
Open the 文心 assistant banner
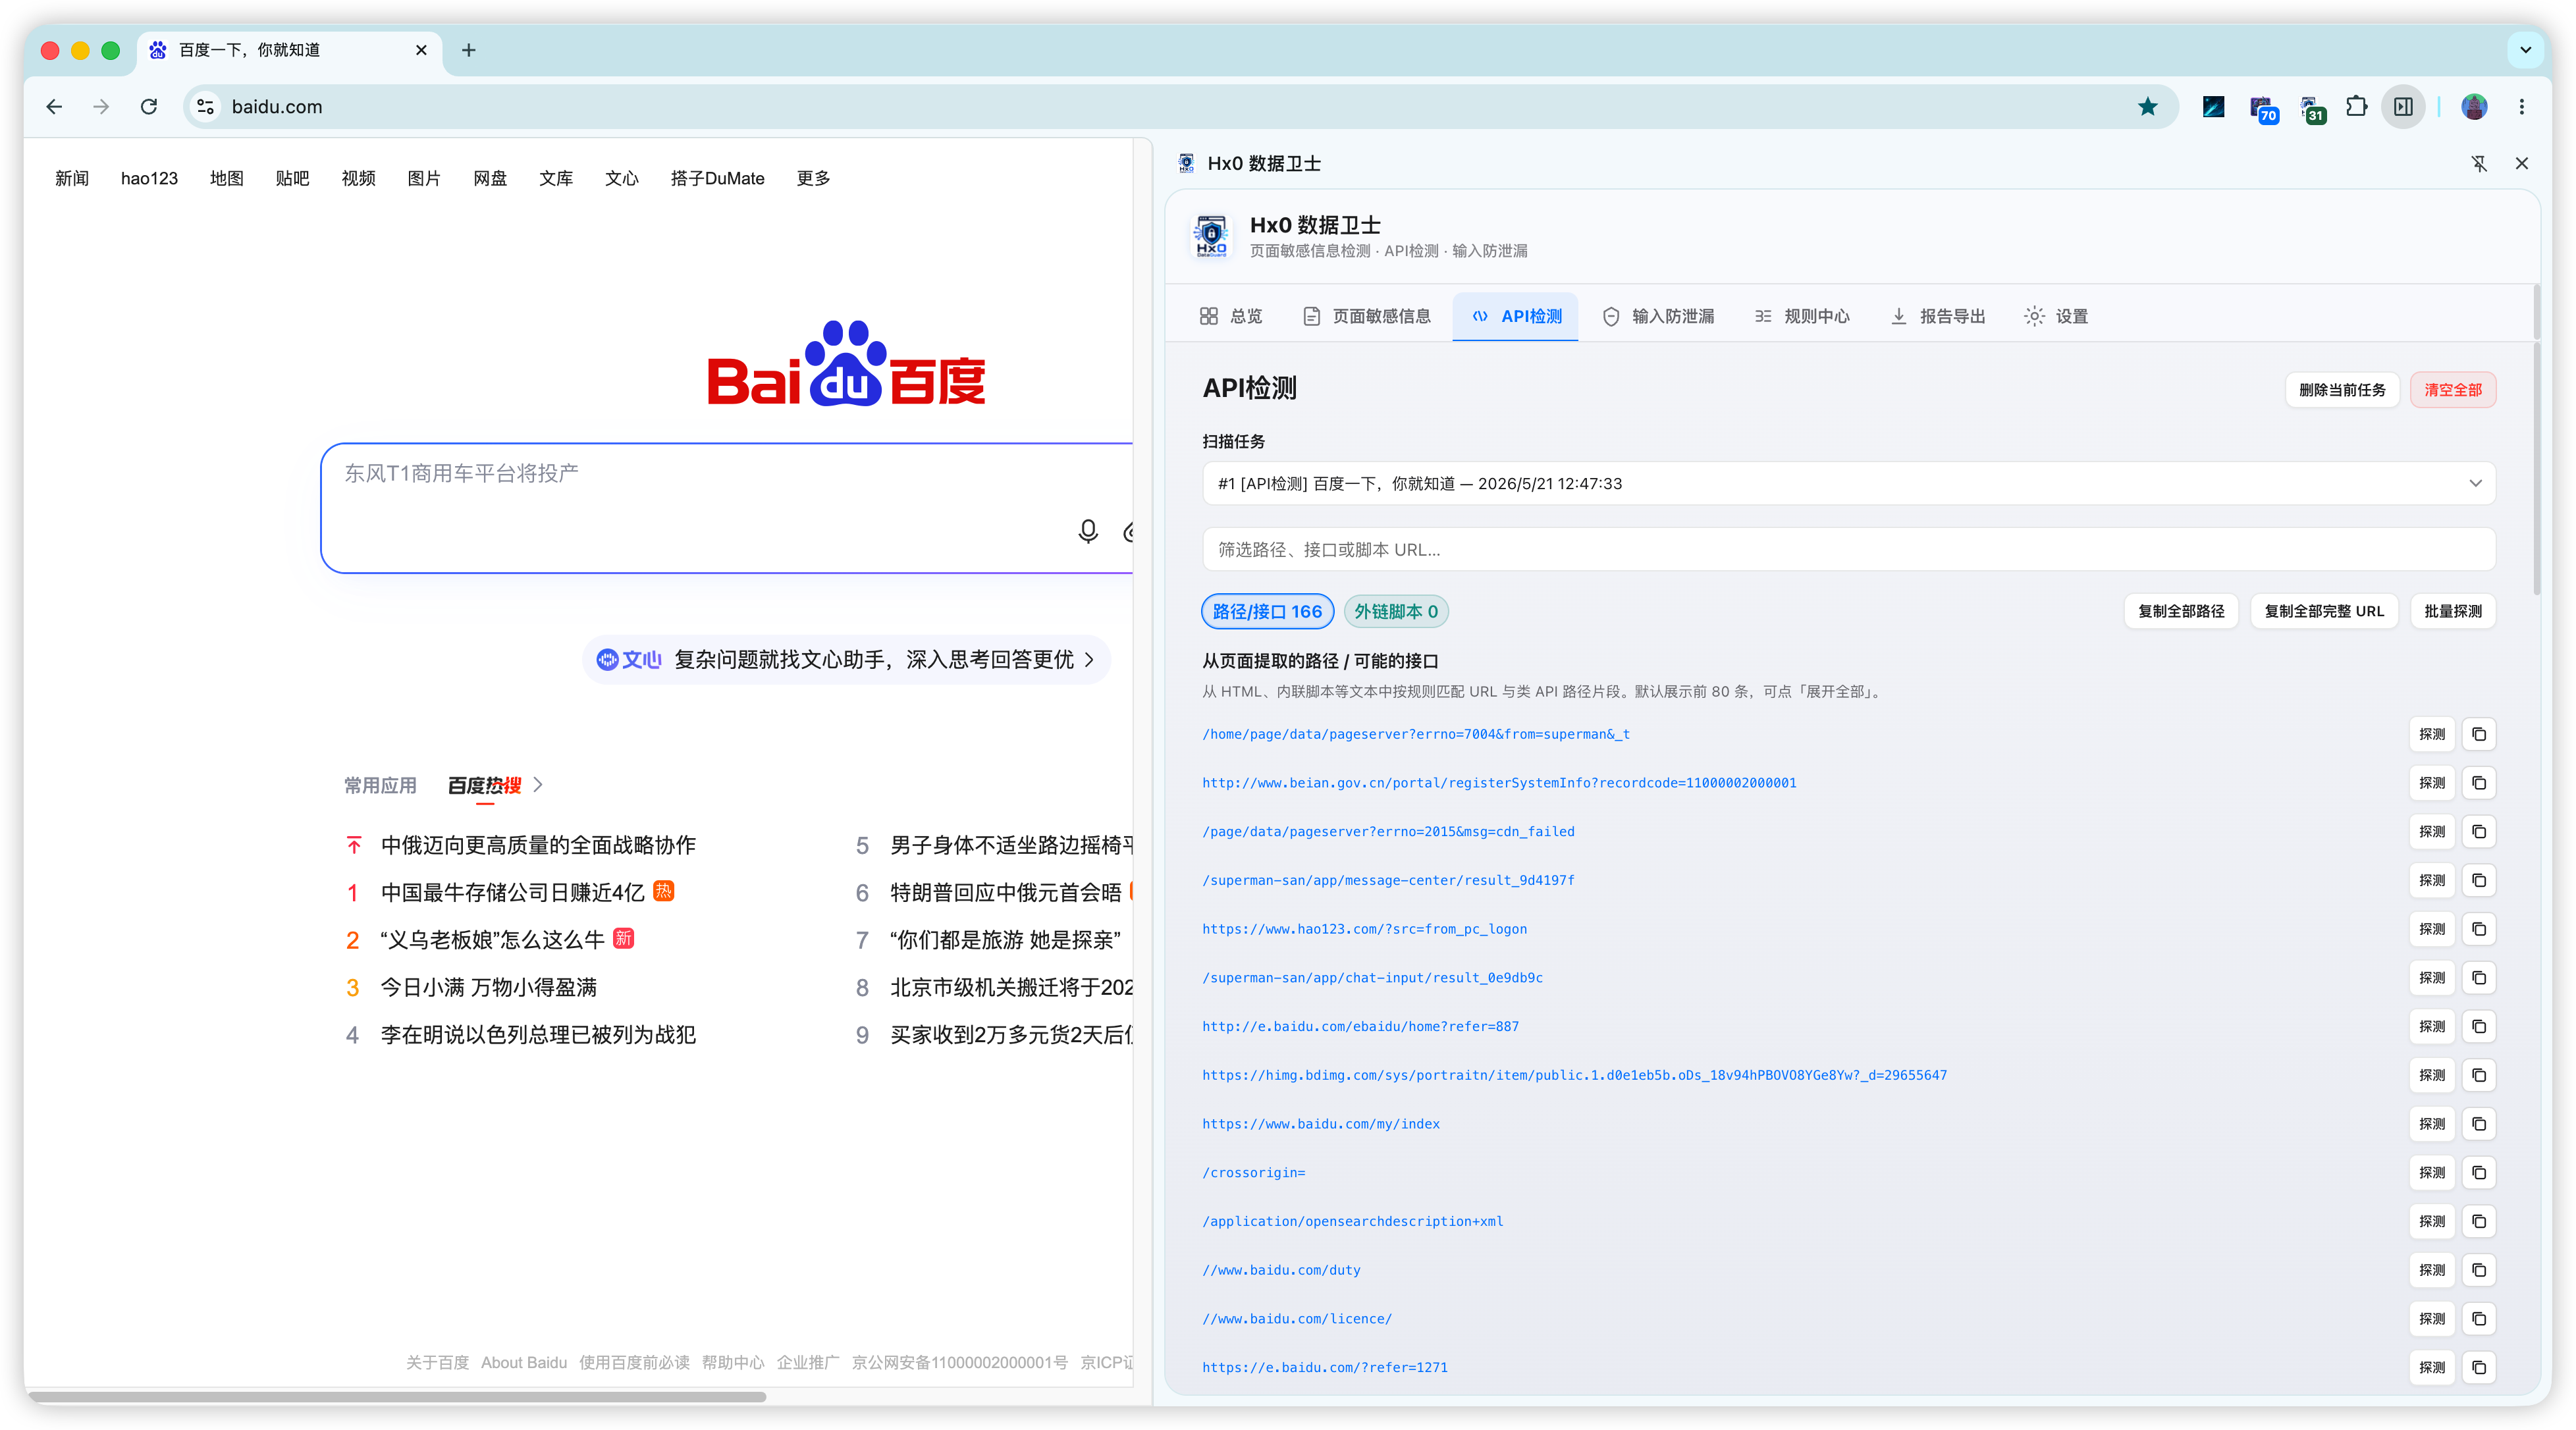(x=846, y=660)
